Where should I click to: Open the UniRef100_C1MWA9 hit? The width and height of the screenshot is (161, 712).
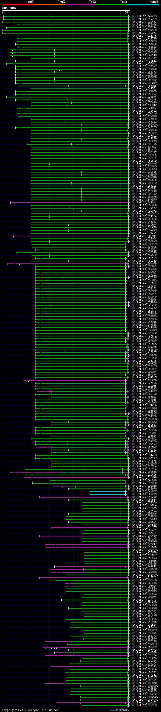pos(144,478)
